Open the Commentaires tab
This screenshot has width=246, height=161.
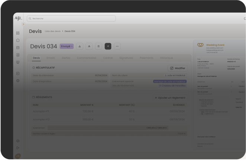point(87,58)
